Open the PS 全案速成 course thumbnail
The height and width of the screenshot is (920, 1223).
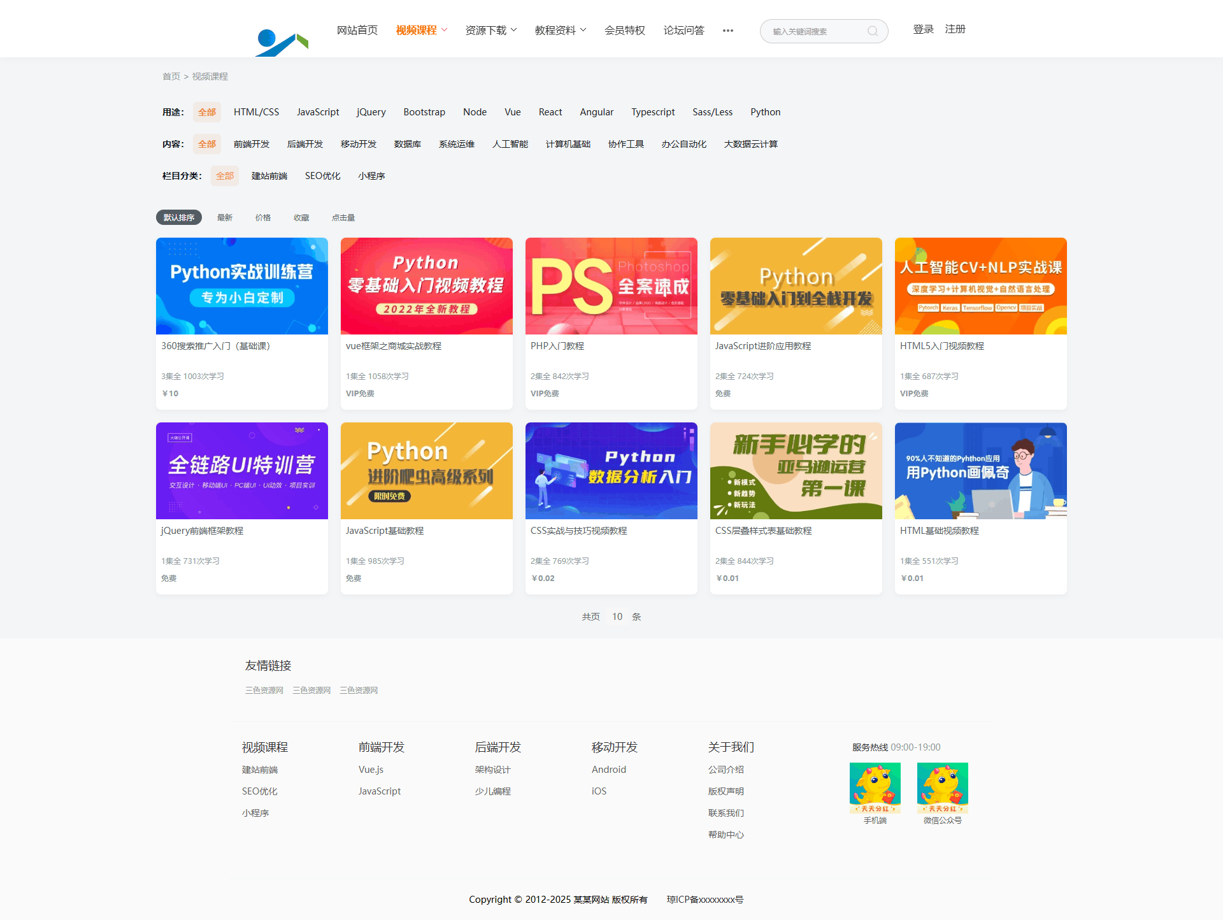(x=611, y=286)
